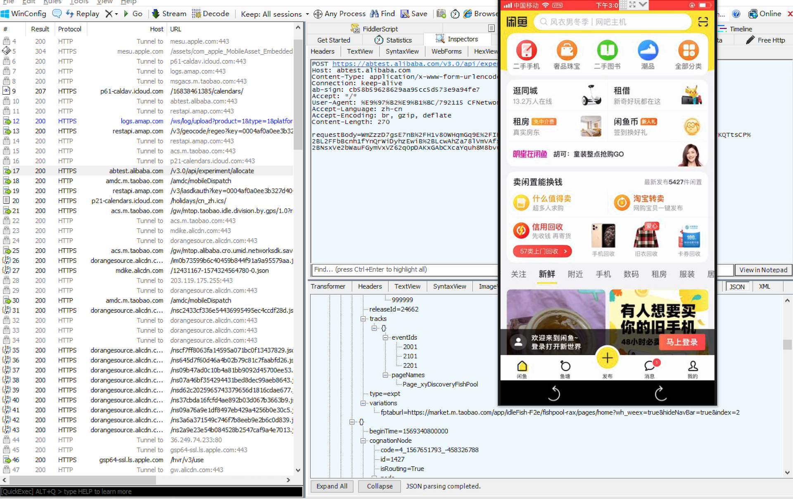Click the Find binoculars icon
793x499 pixels.
pos(374,14)
